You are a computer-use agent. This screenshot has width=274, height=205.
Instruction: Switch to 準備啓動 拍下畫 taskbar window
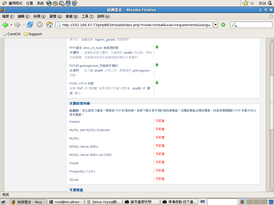click(179, 202)
